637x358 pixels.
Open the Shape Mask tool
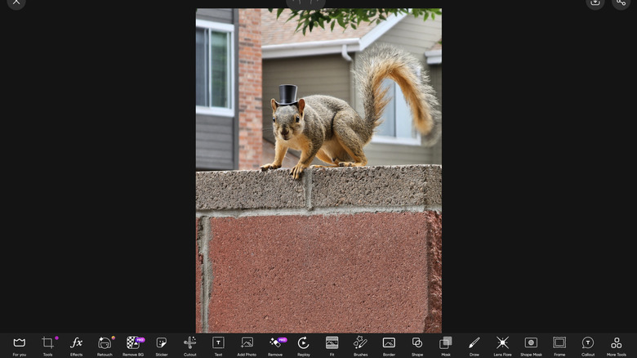[x=531, y=346]
